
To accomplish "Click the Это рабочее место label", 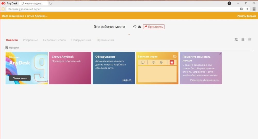I will point(109,27).
